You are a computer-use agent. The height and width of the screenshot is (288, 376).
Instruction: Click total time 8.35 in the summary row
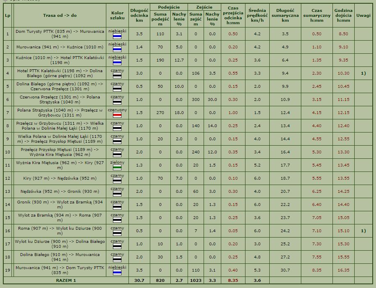(233, 280)
